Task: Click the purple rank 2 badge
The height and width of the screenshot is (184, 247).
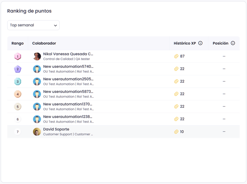Action: click(x=18, y=69)
